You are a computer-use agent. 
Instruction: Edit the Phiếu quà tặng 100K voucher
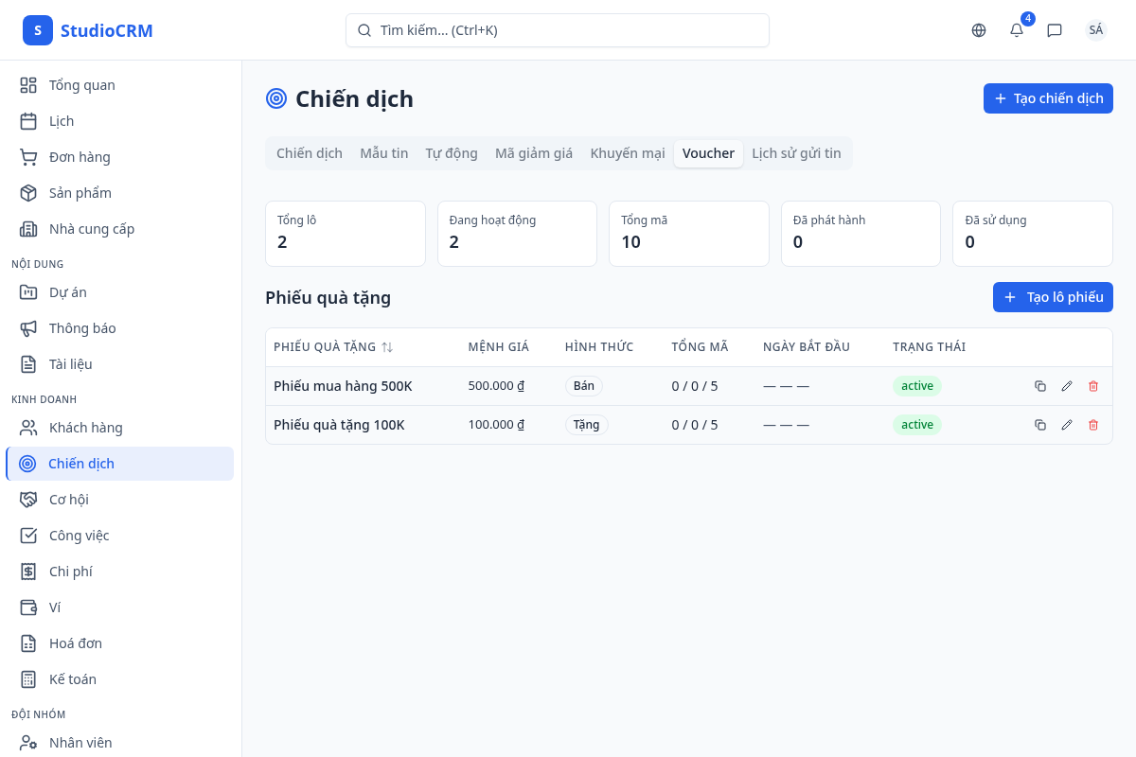[1067, 425]
